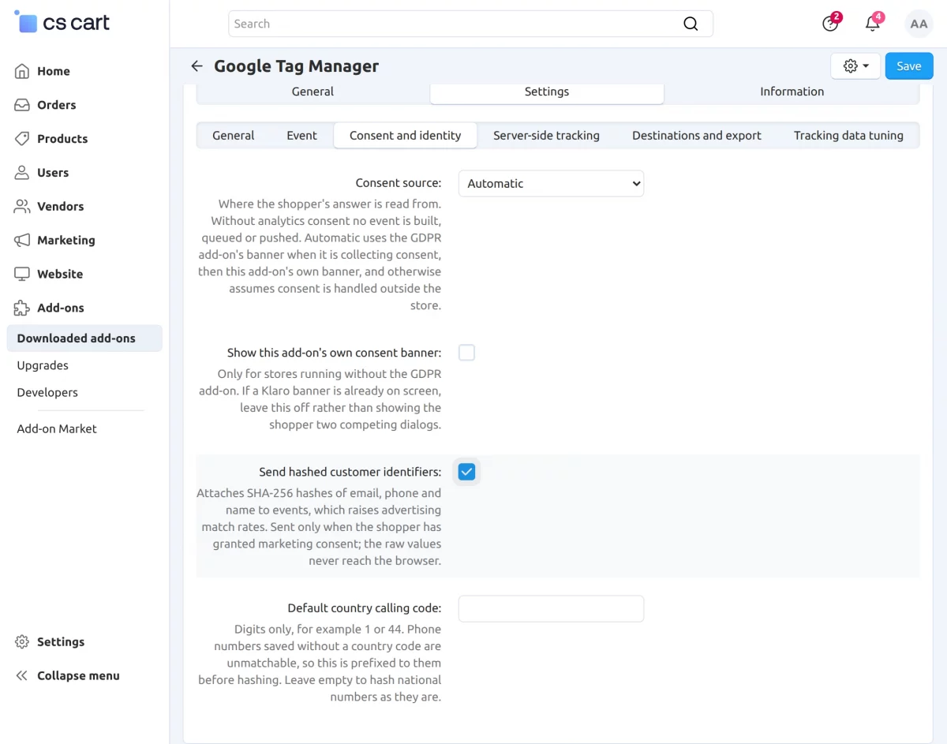Click the Settings label in sidebar
The width and height of the screenshot is (947, 744).
click(61, 642)
